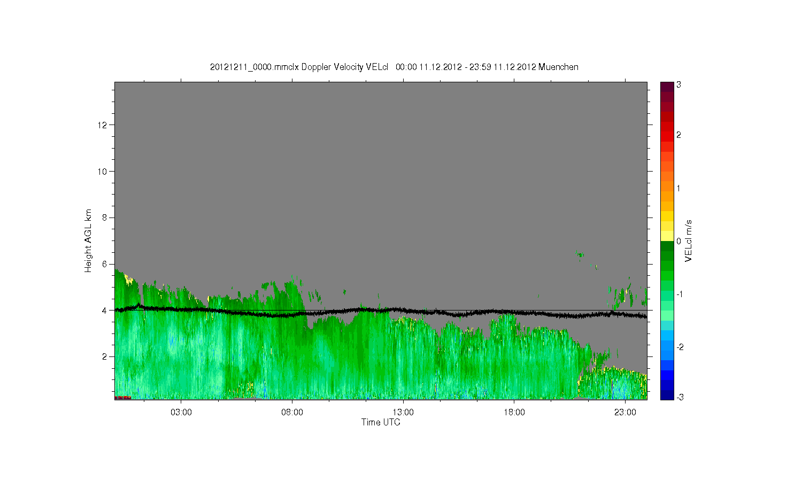Click the height tick label 2

(x=105, y=356)
